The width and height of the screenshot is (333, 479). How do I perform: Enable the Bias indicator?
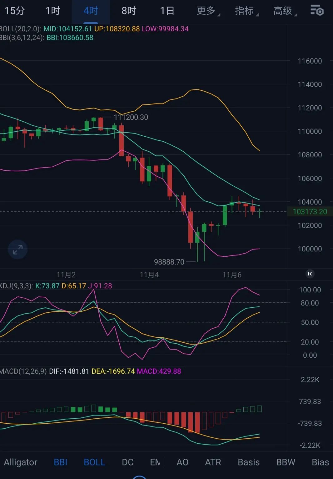[320, 462]
